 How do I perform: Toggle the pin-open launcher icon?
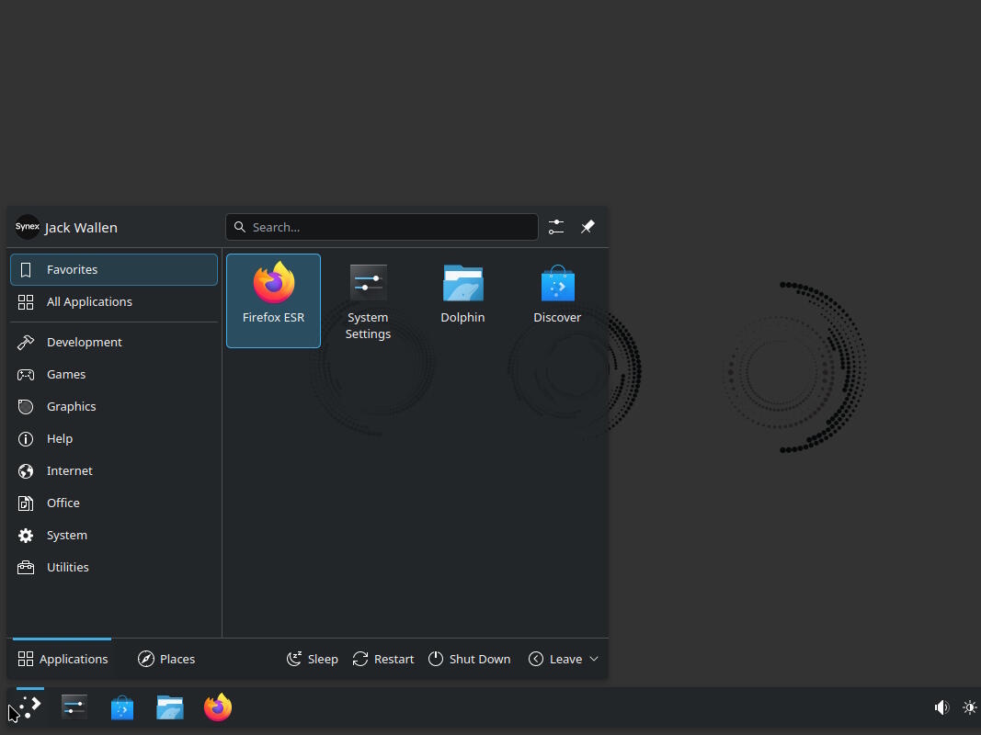coord(587,227)
